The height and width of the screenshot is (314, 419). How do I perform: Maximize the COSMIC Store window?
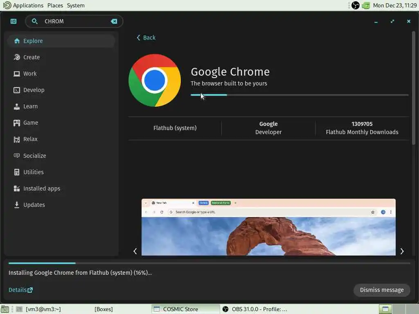pos(392,21)
